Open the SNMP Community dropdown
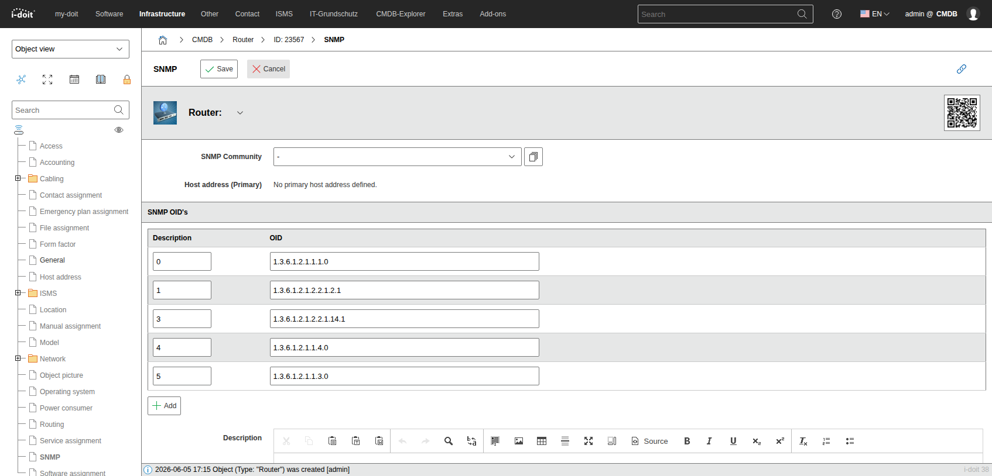This screenshot has height=476, width=992. (x=398, y=157)
